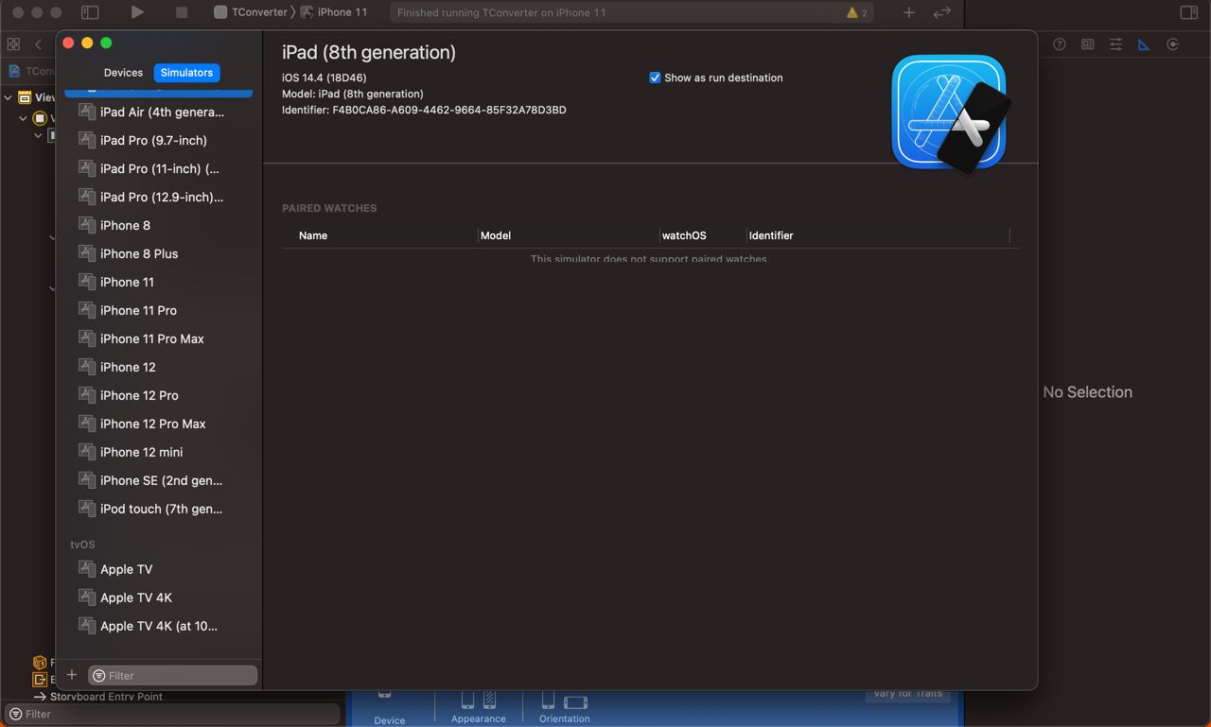Open Identity inspector in Xcode
This screenshot has width=1211, height=727.
1088,44
